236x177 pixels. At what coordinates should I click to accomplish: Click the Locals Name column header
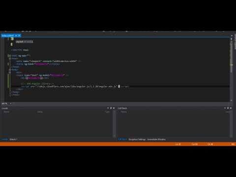coord(7,112)
